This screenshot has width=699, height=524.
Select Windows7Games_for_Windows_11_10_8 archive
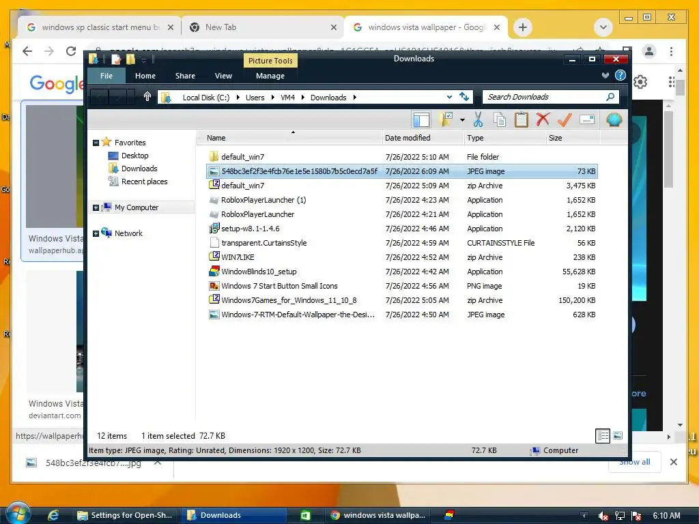(x=401, y=300)
